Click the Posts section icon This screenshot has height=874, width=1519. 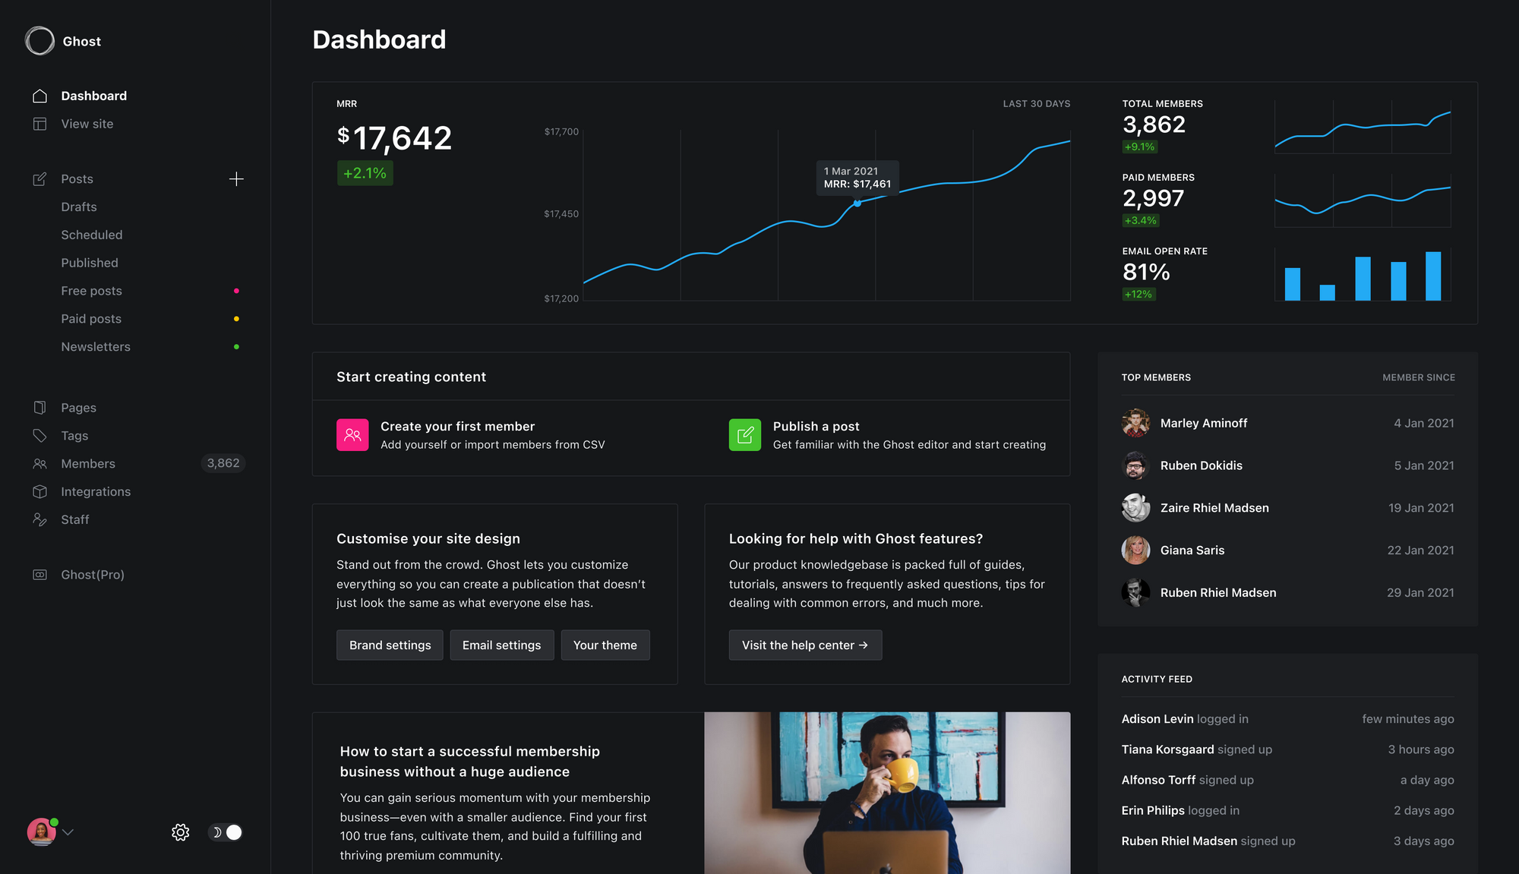tap(39, 178)
